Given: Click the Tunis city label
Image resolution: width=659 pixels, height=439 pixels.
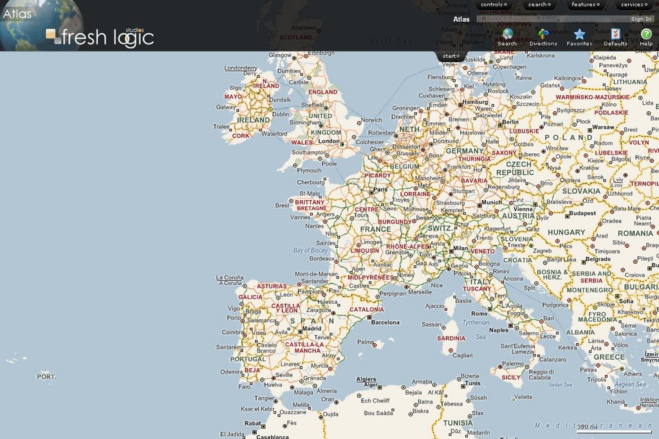Looking at the screenshot, I should (473, 382).
